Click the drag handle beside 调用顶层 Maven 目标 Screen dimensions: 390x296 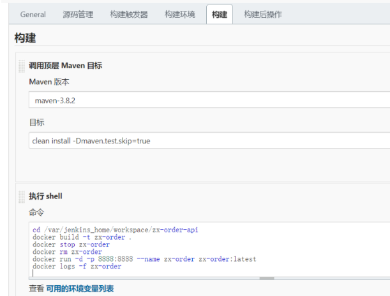[22, 66]
